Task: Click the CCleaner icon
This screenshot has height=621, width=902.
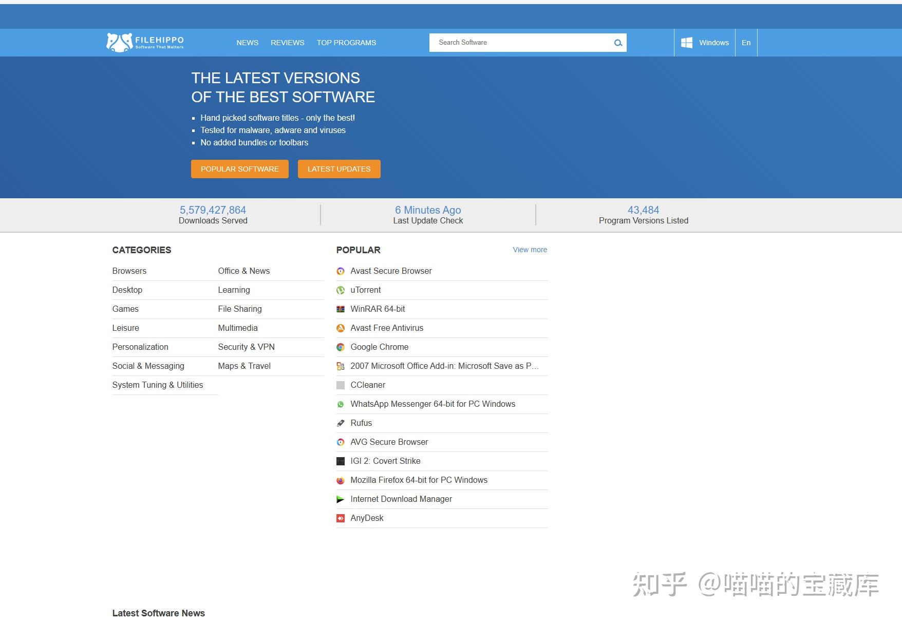Action: coord(341,385)
